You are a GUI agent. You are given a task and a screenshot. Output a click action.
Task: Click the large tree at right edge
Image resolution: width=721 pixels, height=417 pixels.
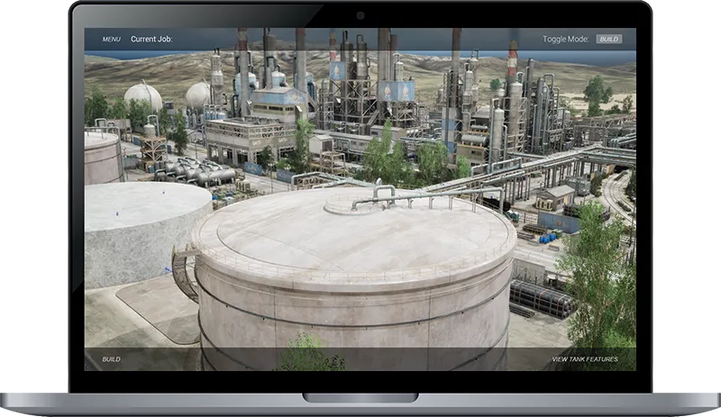point(599,270)
